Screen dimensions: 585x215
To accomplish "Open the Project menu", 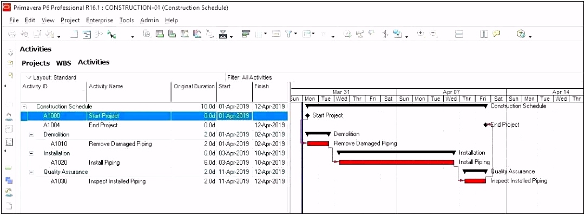I will 70,21.
